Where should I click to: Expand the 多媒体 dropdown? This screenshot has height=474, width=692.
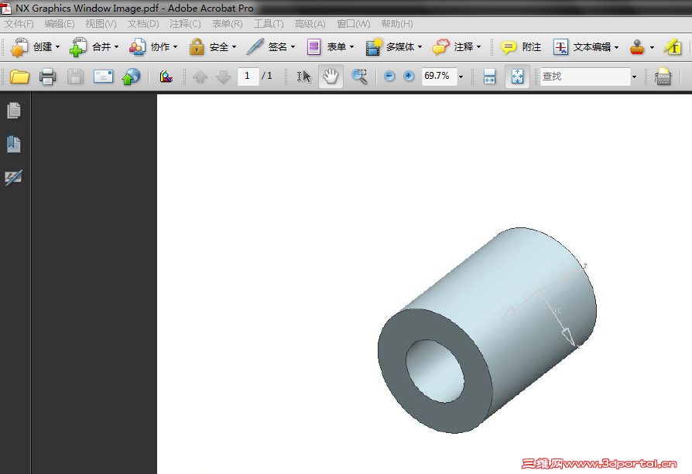(x=420, y=47)
